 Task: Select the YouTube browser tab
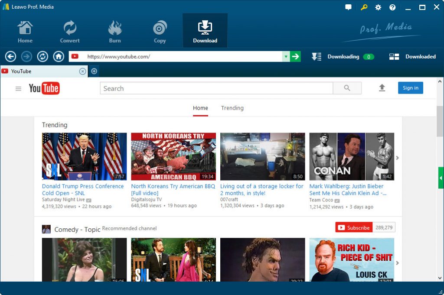44,71
